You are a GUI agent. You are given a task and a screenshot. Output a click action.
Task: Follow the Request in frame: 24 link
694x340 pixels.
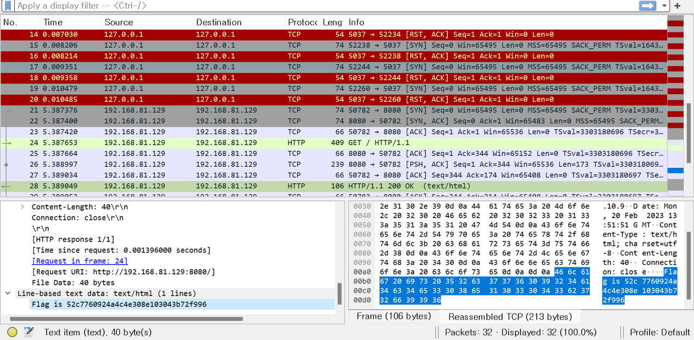80,261
